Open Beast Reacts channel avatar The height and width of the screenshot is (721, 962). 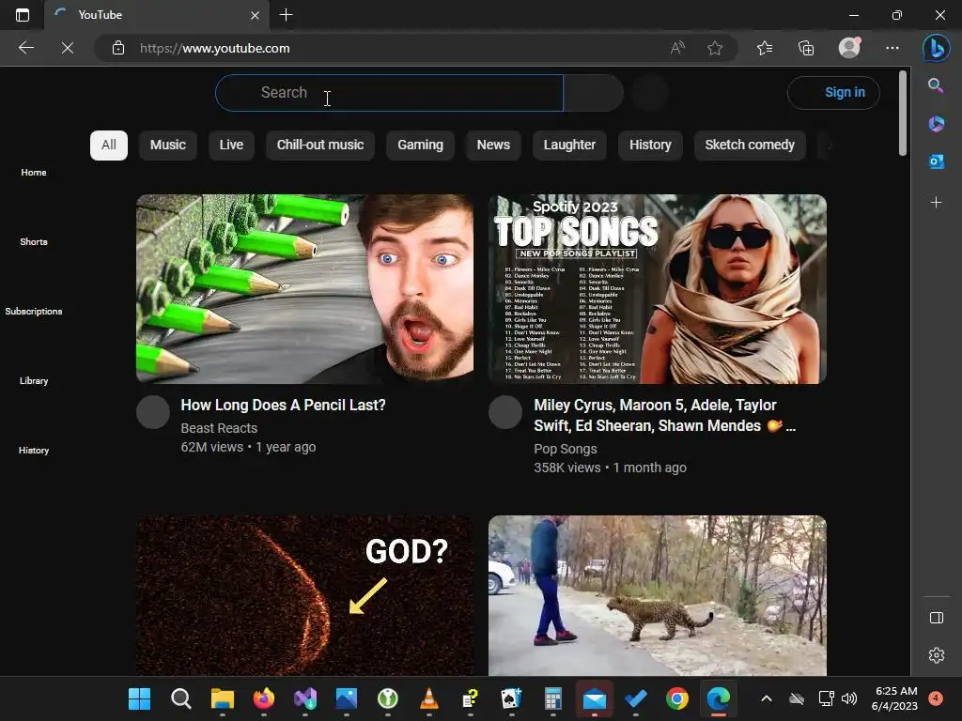point(153,412)
